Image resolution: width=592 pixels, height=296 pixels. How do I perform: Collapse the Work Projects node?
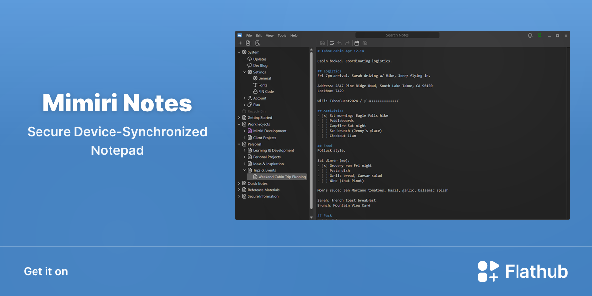click(239, 124)
